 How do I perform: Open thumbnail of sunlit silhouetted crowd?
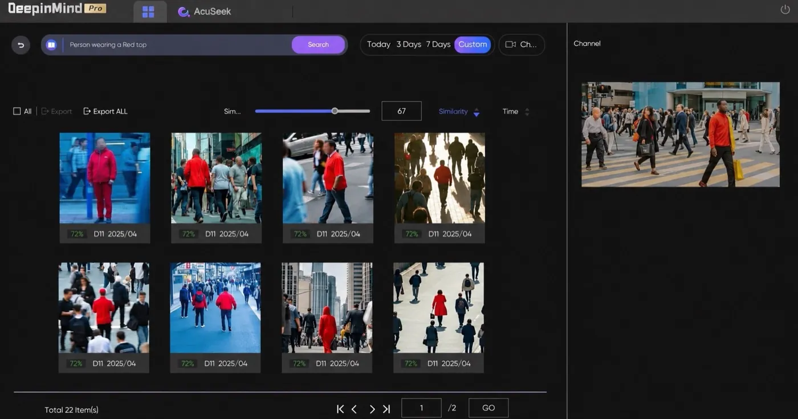tap(439, 178)
